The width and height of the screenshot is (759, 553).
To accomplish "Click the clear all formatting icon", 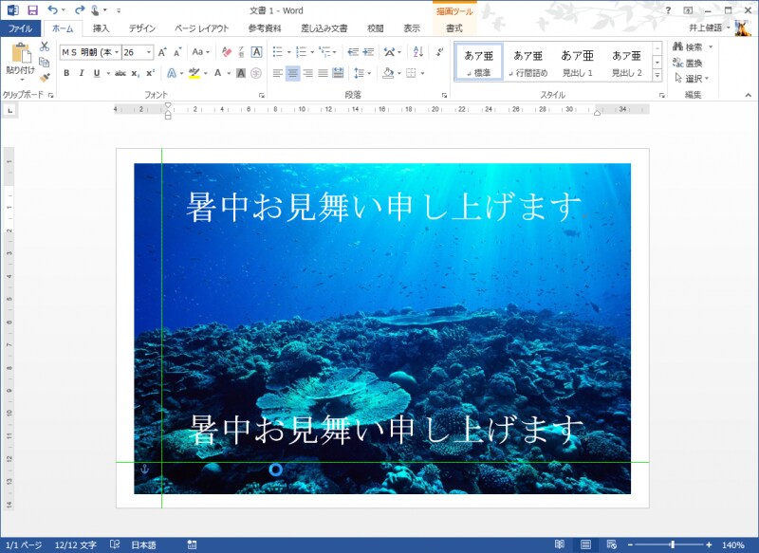I will (x=225, y=52).
